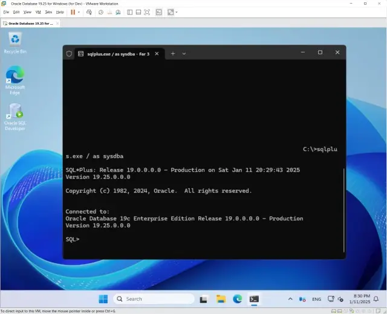Click at the SQL> prompt line
Screen dimensions: 387x314
(x=73, y=239)
